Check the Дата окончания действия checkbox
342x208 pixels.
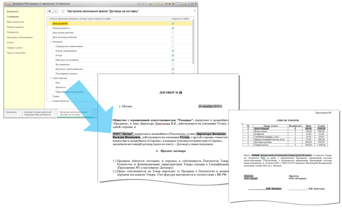pos(173,37)
